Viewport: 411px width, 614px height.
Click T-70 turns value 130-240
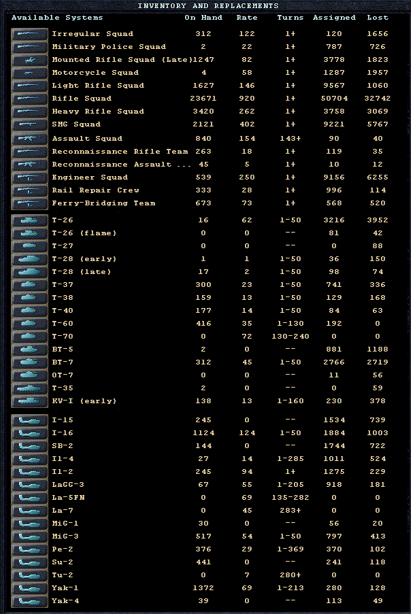click(291, 337)
